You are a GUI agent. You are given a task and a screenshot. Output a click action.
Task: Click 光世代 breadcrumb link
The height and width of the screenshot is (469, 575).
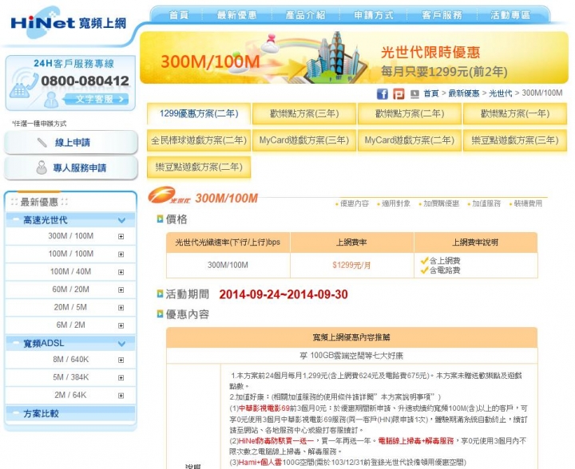click(500, 93)
